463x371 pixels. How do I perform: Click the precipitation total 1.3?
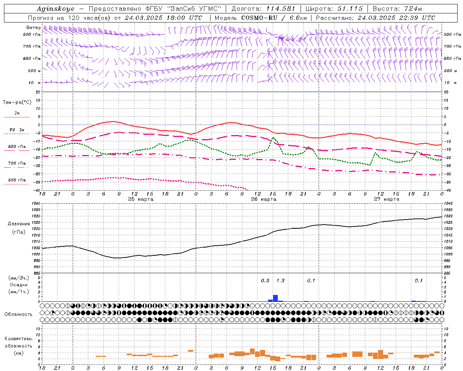[x=280, y=280]
